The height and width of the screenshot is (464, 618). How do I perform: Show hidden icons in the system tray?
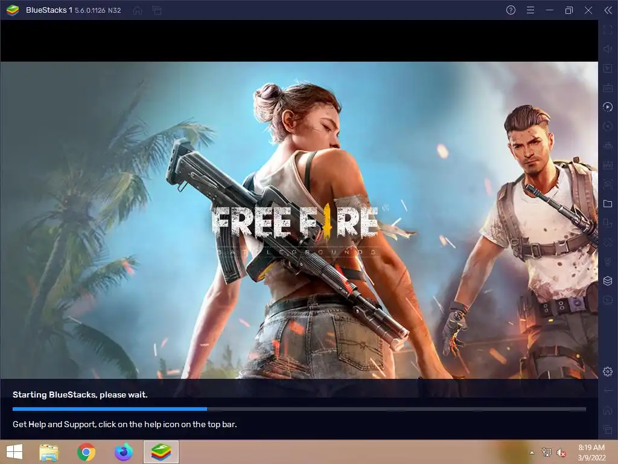coord(532,453)
